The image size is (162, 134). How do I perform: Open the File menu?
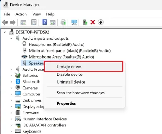[x=7, y=14]
